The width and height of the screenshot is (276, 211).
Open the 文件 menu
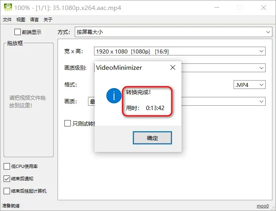7,20
